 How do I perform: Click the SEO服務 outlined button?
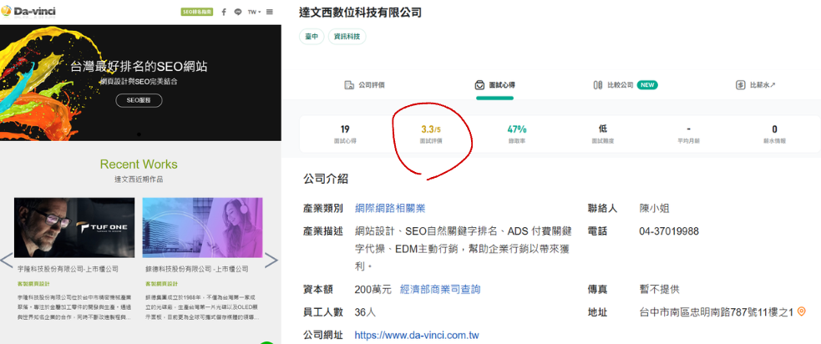click(x=139, y=100)
